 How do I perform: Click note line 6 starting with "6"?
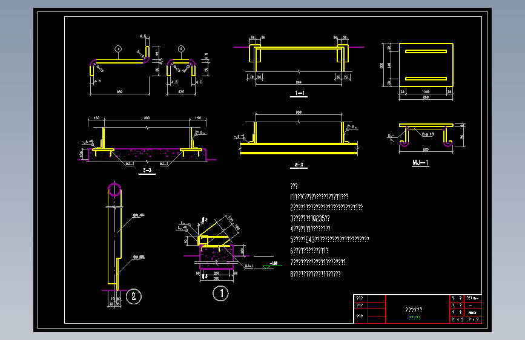coord(309,250)
